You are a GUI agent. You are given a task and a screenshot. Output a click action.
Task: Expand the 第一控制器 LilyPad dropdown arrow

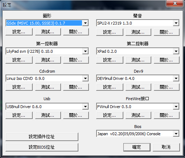[x=85, y=51]
